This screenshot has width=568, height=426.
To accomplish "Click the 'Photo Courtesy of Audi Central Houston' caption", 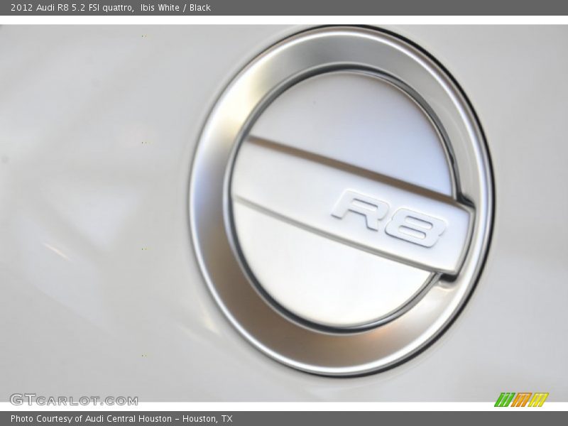I will click(121, 419).
